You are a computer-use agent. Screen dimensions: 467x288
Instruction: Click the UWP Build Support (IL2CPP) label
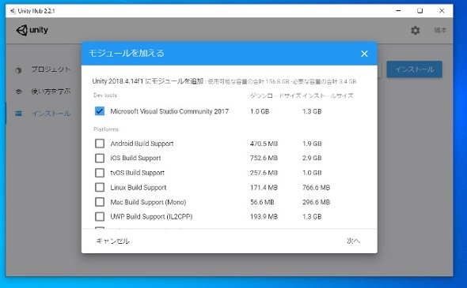[x=151, y=217]
